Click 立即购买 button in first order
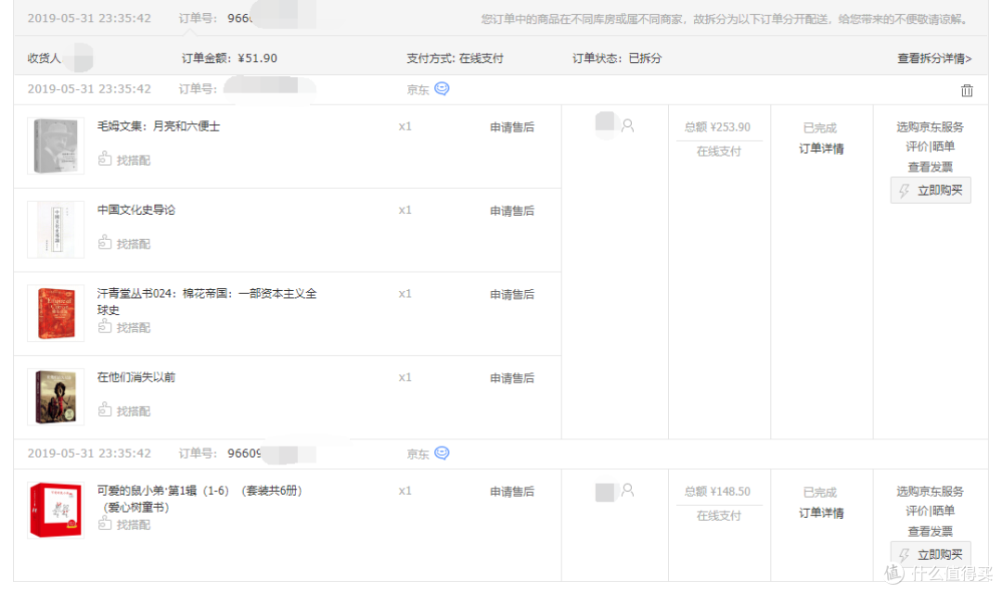Image resolution: width=1002 pixels, height=594 pixels. click(x=931, y=190)
